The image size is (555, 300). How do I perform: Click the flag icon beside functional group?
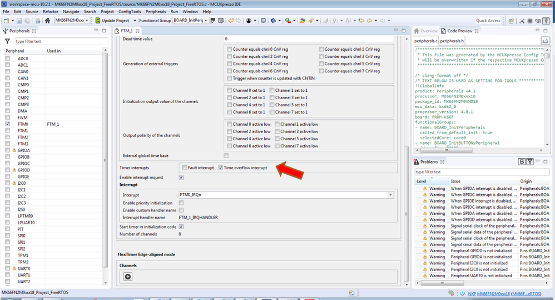tap(213, 21)
